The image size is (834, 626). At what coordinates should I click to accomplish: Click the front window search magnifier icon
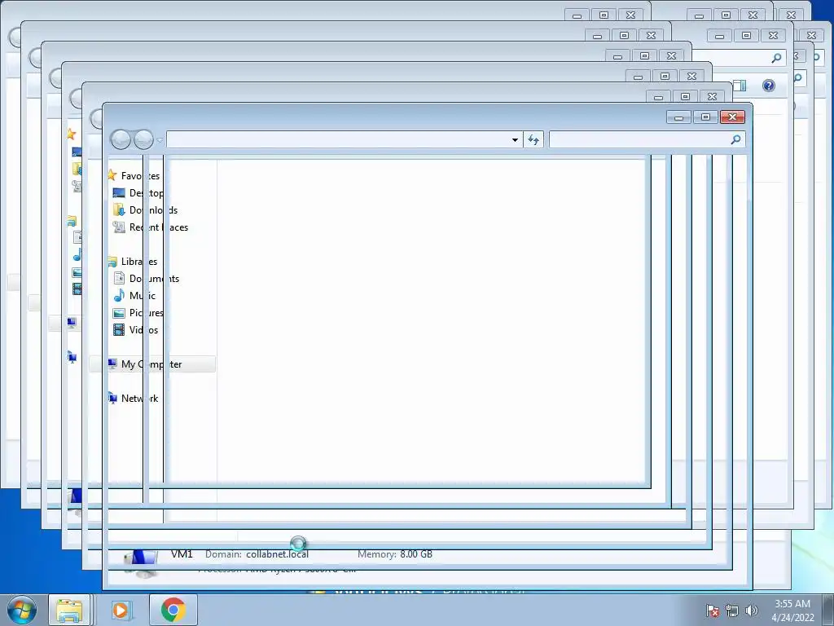tap(736, 139)
